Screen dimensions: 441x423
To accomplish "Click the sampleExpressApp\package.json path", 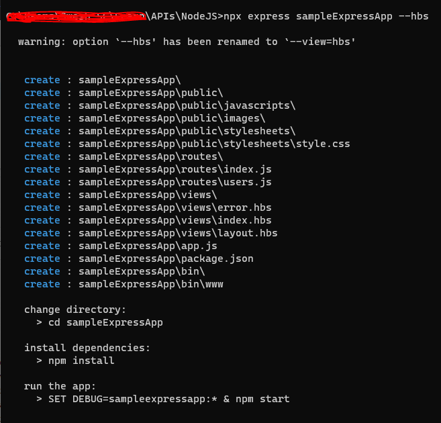I will pyautogui.click(x=166, y=258).
